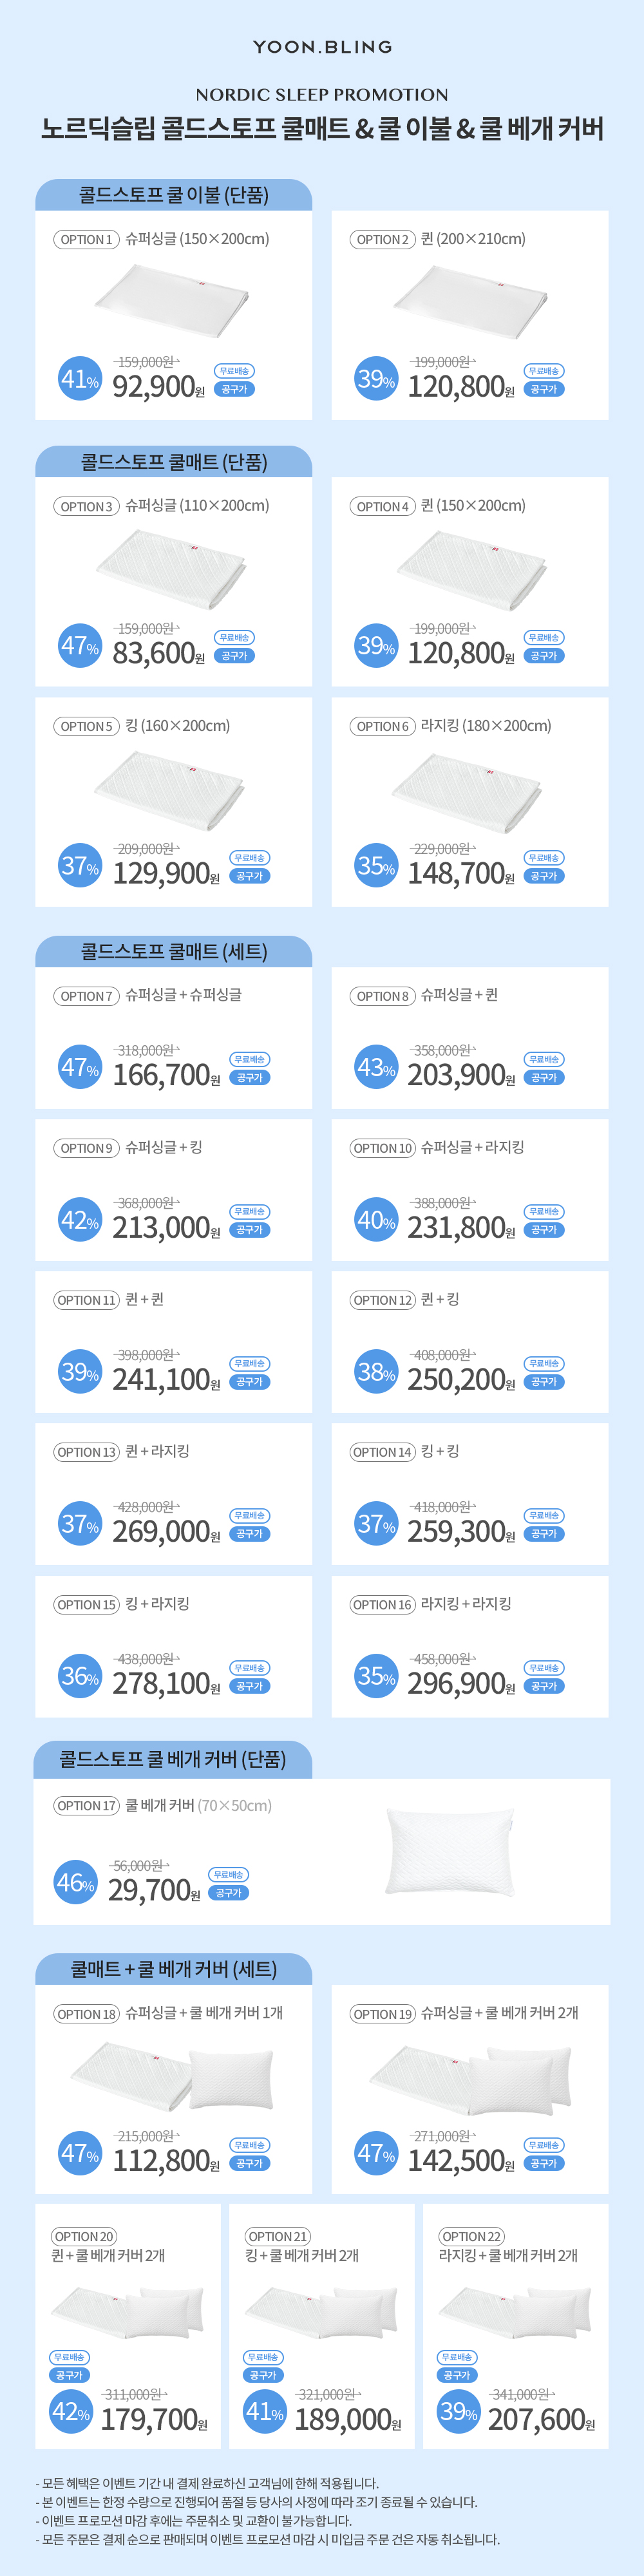
Task: Open the 콜드스토프 쿨 이불 (단품) section tab
Action: pyautogui.click(x=174, y=195)
